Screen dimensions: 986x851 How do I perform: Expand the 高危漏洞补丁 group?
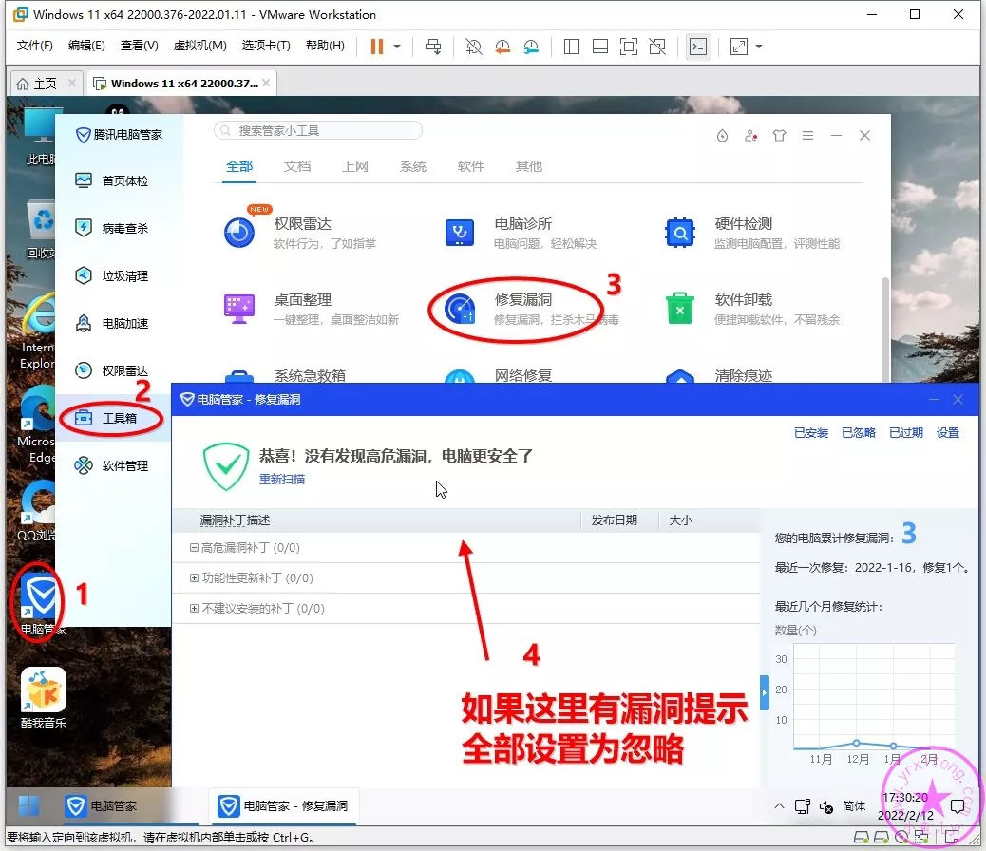tap(194, 548)
